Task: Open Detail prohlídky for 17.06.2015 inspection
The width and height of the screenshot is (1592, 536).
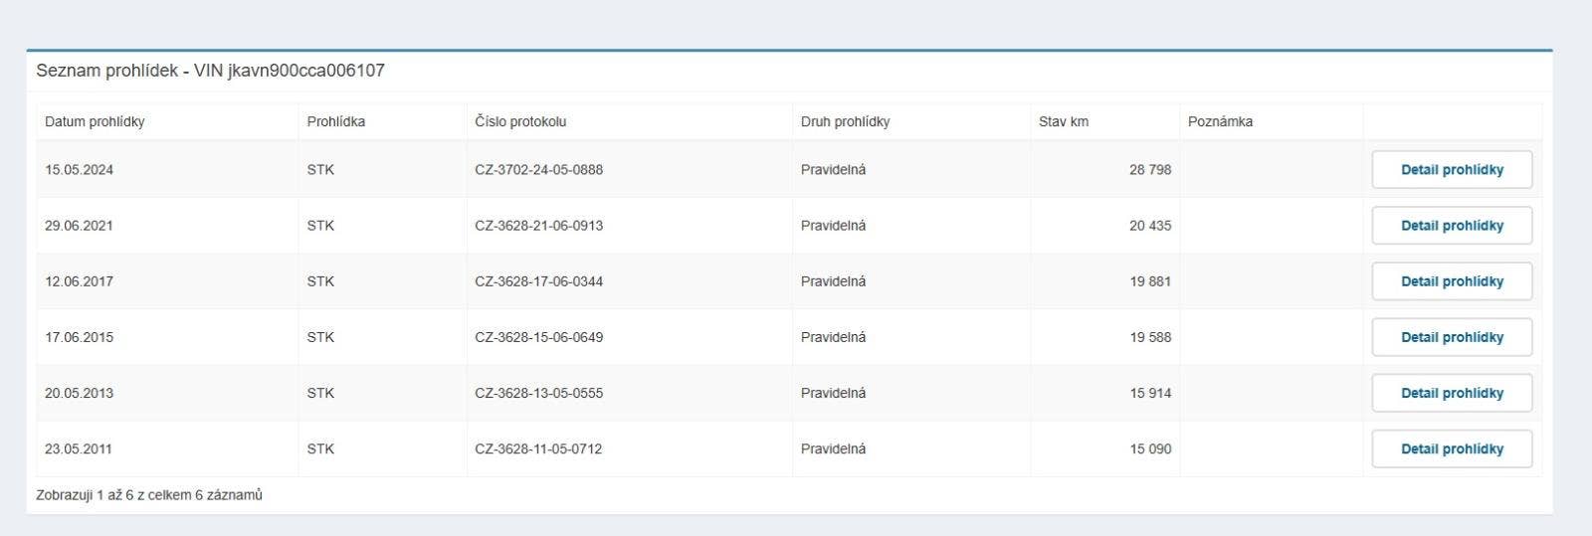Action: [x=1452, y=337]
